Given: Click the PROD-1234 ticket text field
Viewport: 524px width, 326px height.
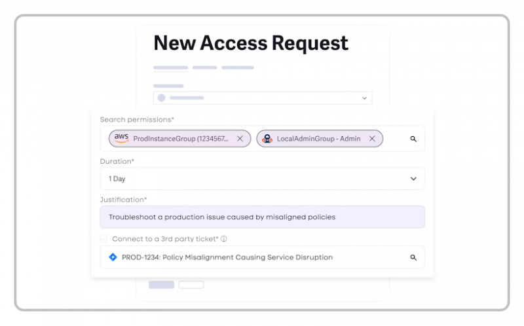Looking at the screenshot, I should pos(262,258).
